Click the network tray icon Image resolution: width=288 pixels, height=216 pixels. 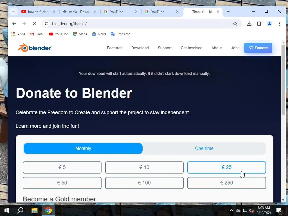(245, 210)
